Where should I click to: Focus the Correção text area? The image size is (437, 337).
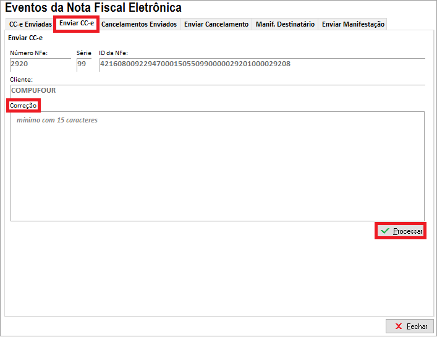[x=217, y=166]
